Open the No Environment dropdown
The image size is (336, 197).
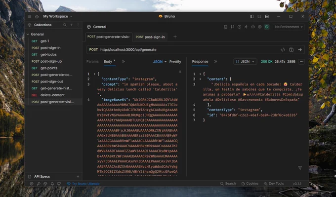pos(289,27)
